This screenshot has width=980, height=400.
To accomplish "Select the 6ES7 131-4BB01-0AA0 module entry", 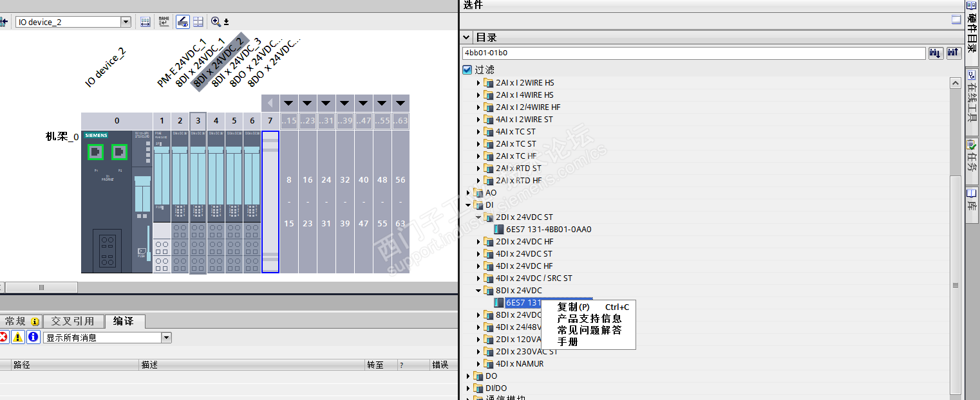I will tap(548, 230).
